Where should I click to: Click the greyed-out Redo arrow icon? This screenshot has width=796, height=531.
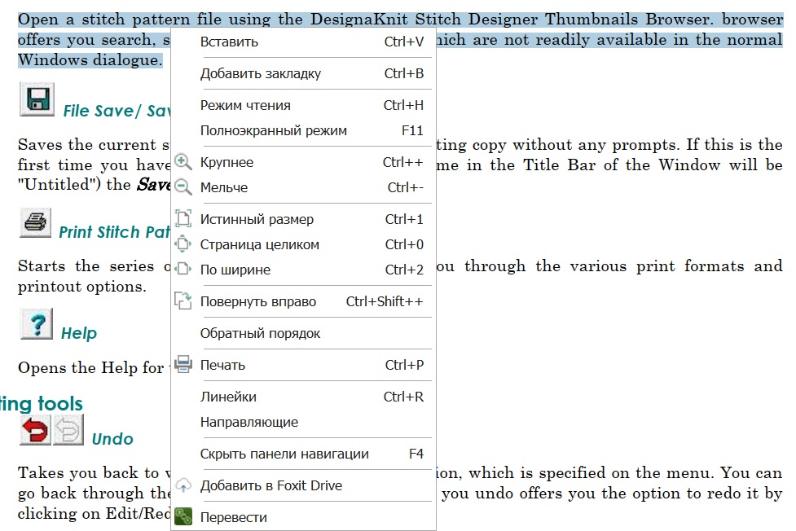click(x=68, y=430)
